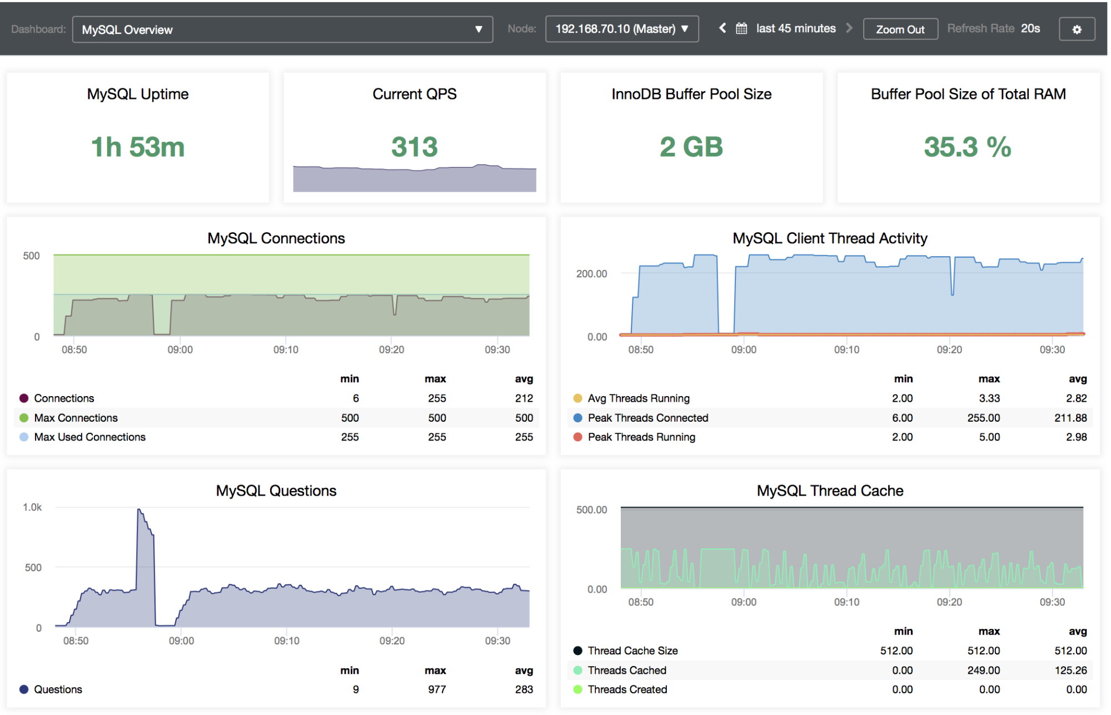Click the Buffer Pool Size of Total RAM title
The width and height of the screenshot is (1111, 715).
coord(968,94)
